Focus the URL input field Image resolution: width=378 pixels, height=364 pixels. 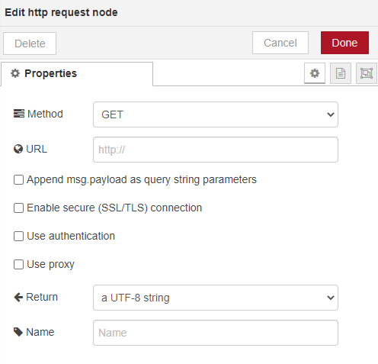[216, 150]
